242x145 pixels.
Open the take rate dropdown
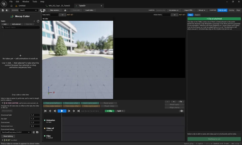point(62,15)
